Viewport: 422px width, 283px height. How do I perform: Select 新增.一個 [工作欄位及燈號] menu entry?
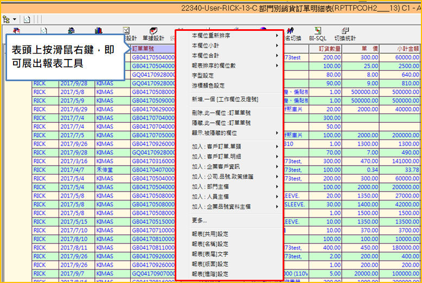(225, 100)
